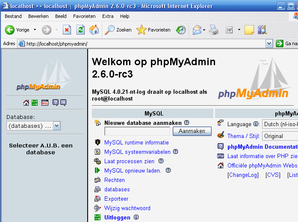Screen dimensions: 298x222
Task: Open the sidebar (databases) dropdown
Action: coord(33,126)
